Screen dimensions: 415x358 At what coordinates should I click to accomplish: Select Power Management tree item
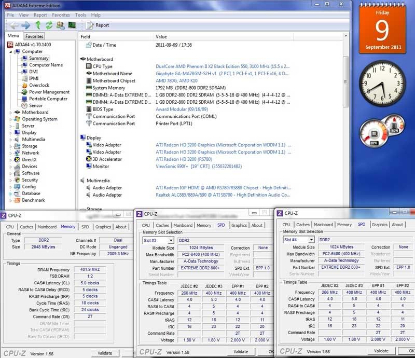(x=49, y=92)
